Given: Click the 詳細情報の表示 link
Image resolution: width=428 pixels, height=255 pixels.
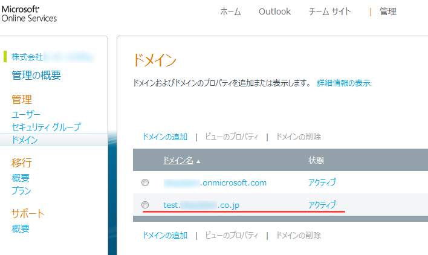Looking at the screenshot, I should coord(343,83).
